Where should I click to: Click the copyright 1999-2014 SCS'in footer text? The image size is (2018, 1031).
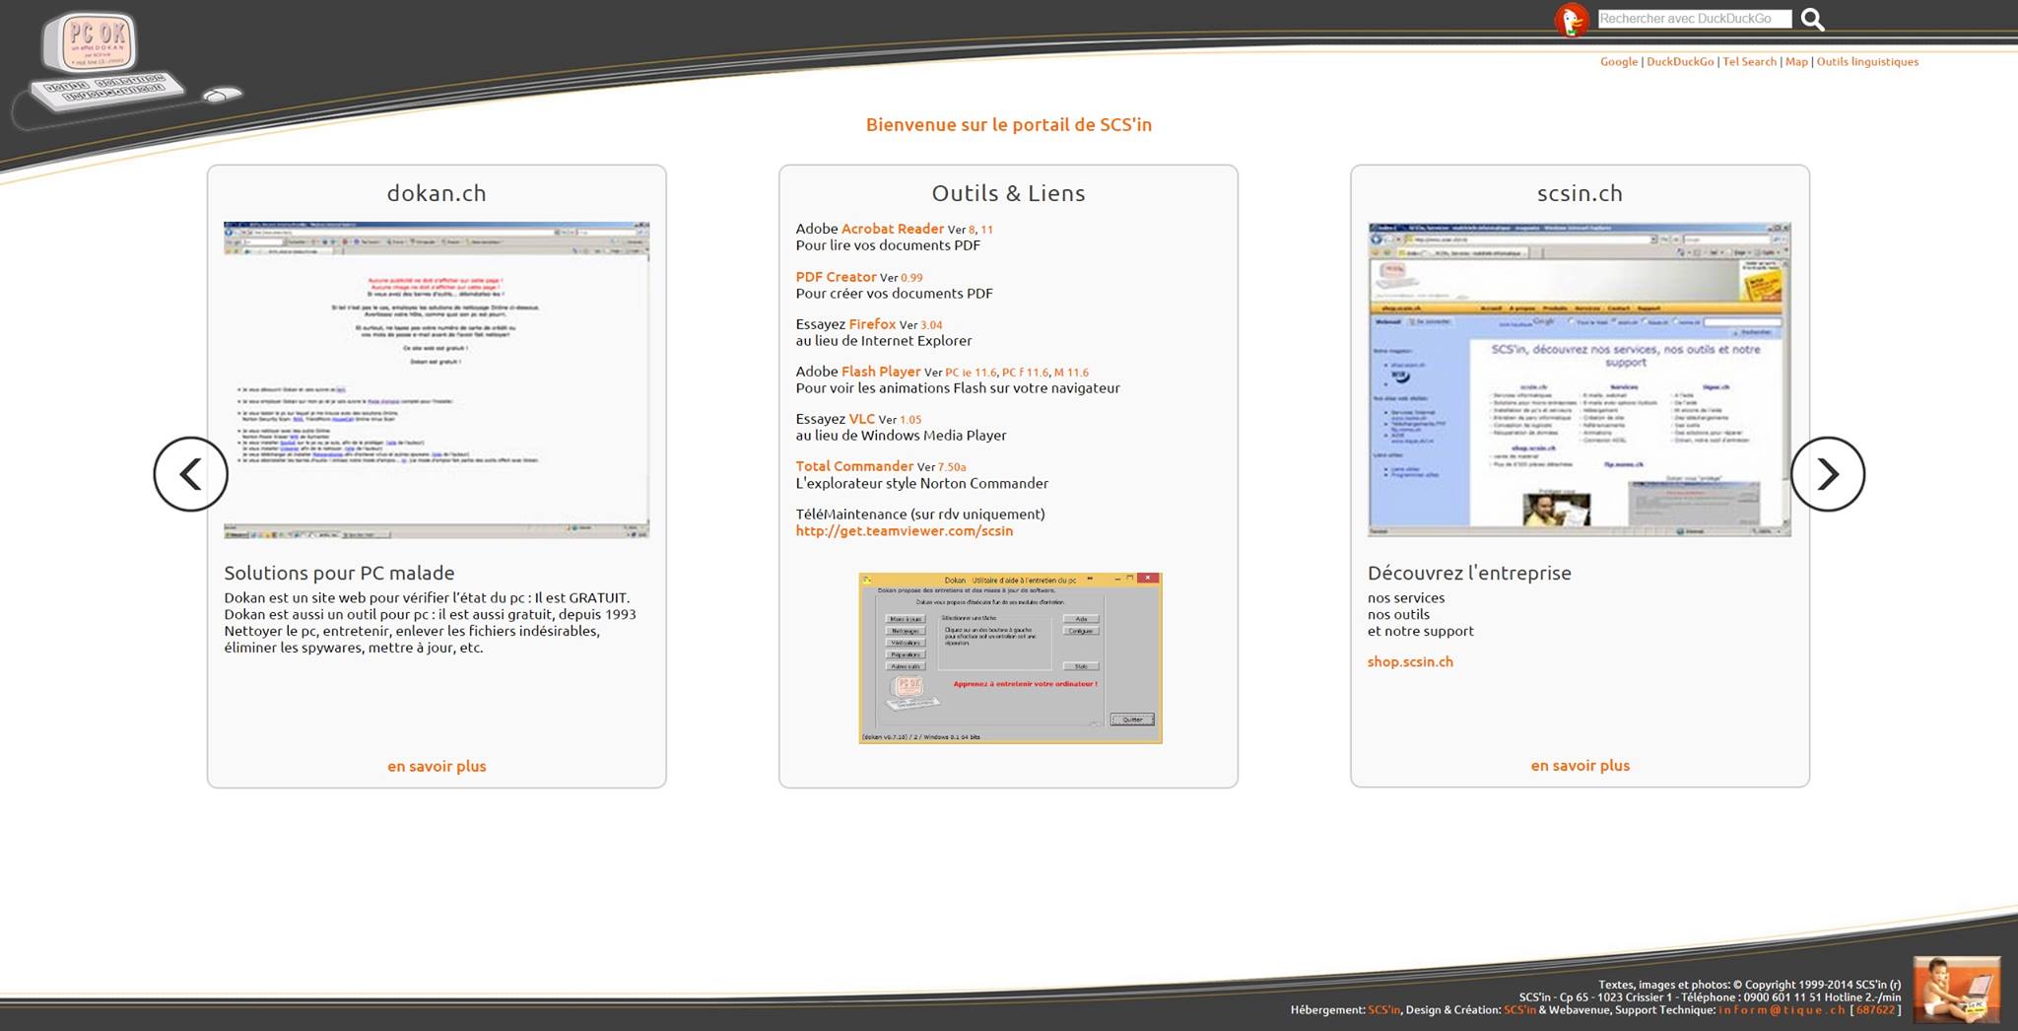pyautogui.click(x=1750, y=985)
